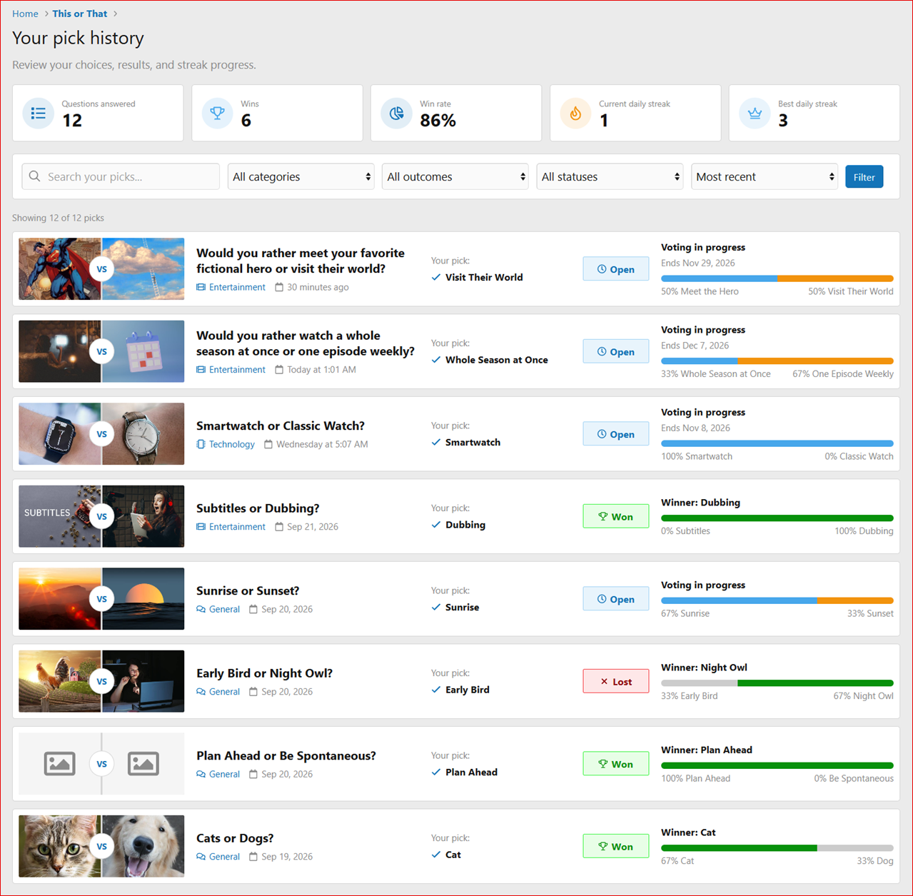
Task: Click '67% One Episode Weekly' label
Action: [842, 373]
